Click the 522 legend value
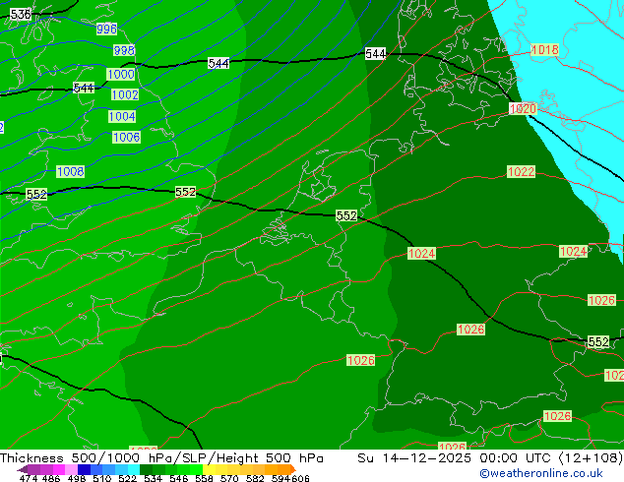This screenshot has width=624, height=482. click(x=127, y=478)
